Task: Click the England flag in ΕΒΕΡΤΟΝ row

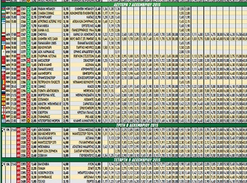Action: click(x=3, y=112)
